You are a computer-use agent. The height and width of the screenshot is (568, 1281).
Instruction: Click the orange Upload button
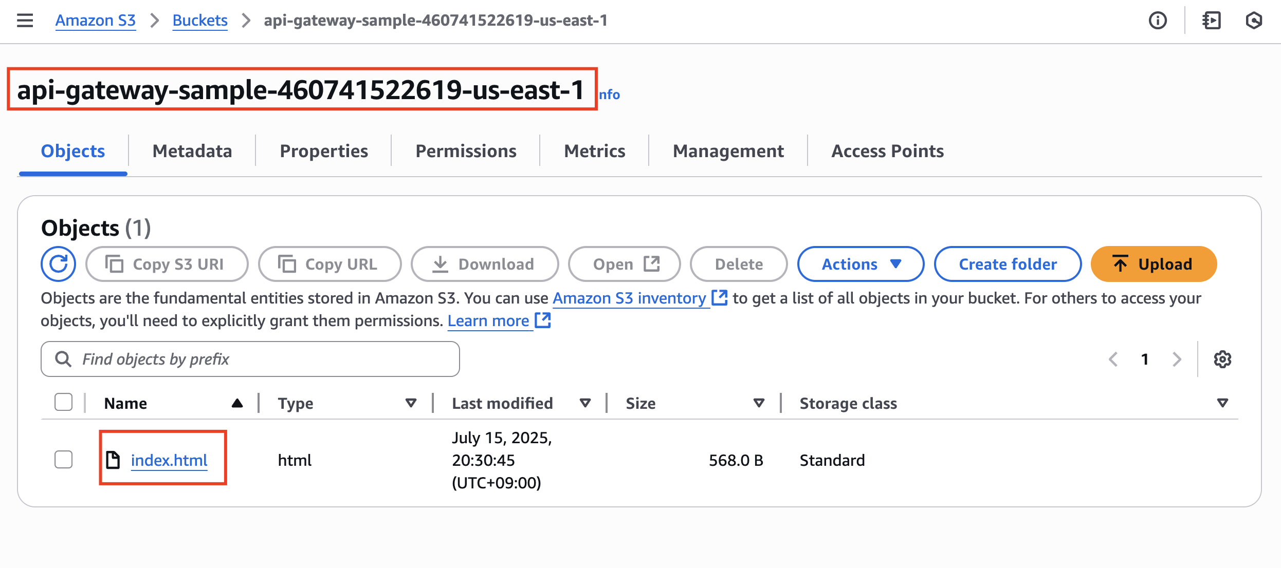(x=1154, y=264)
